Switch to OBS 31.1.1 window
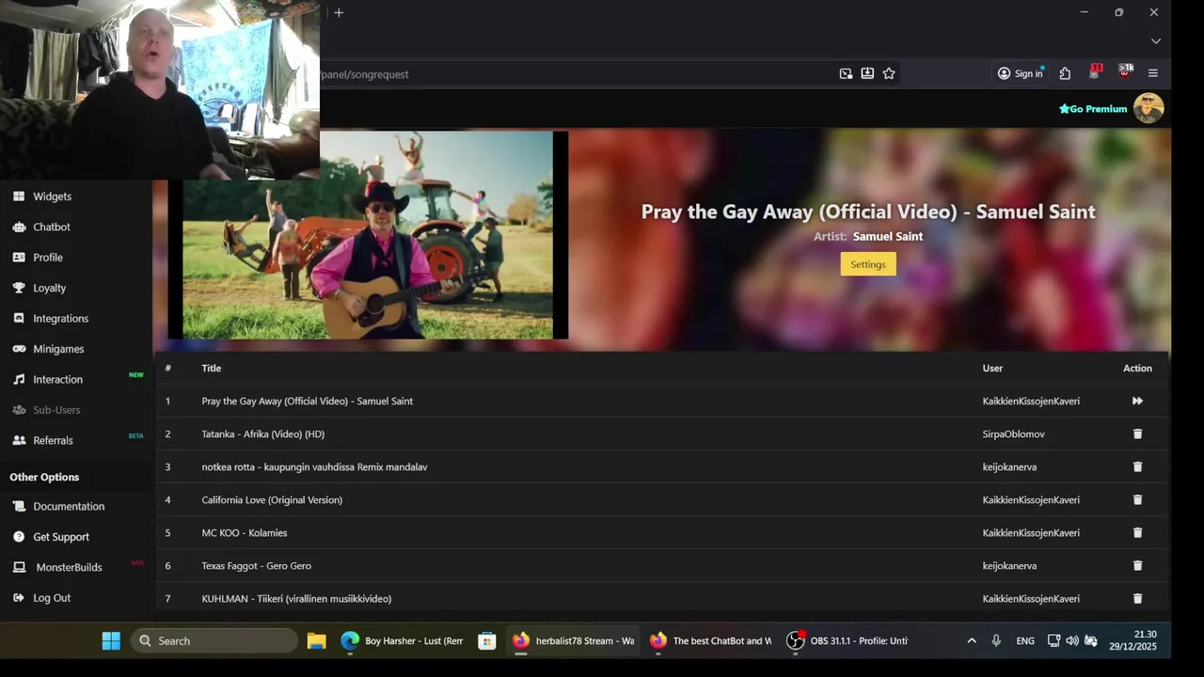Image resolution: width=1204 pixels, height=677 pixels. click(848, 640)
